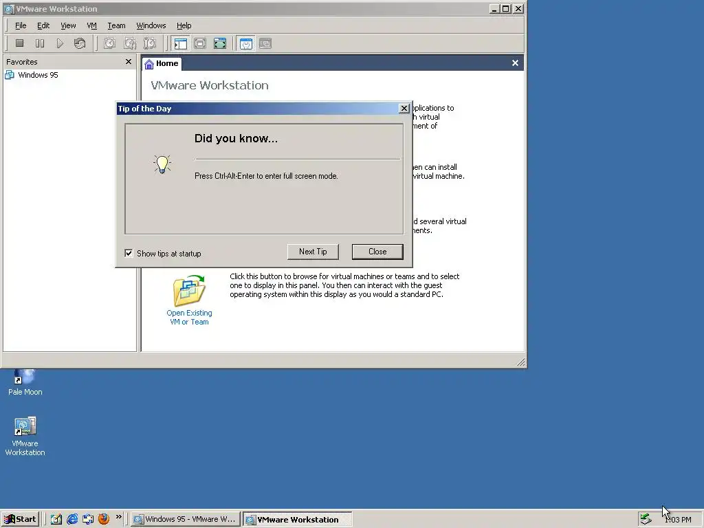Select the VMware Workstation desktop shortcut

[25, 436]
